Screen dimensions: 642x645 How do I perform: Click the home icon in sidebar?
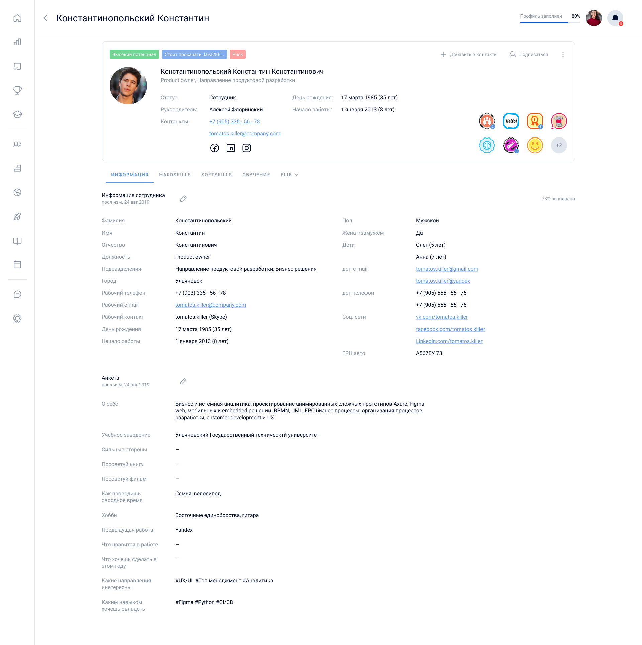[17, 18]
